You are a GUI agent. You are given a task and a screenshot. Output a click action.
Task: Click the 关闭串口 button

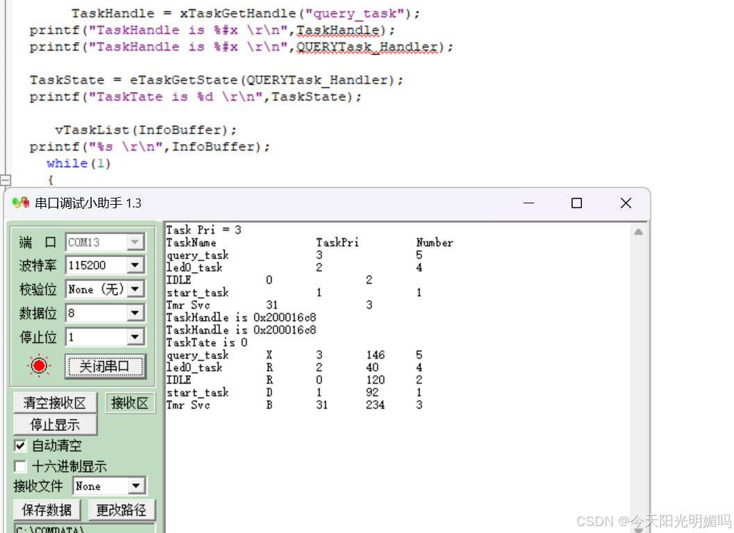click(105, 366)
